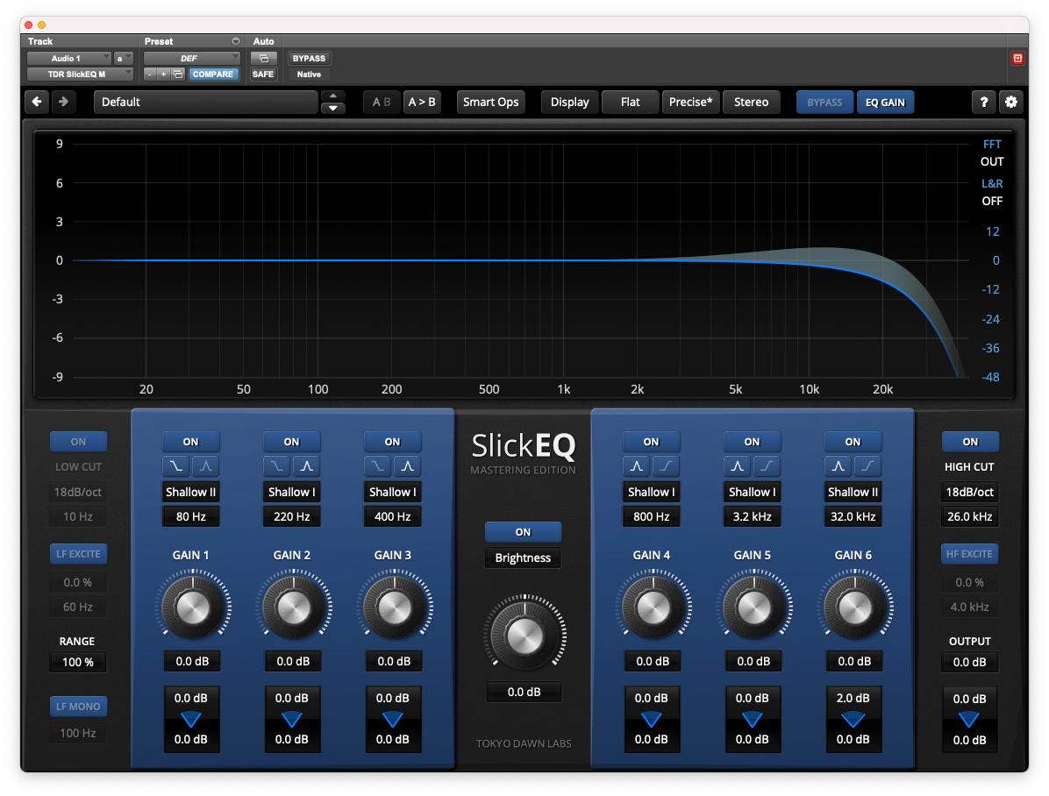
Task: Click the automation window icon under Auto
Action: point(264,58)
